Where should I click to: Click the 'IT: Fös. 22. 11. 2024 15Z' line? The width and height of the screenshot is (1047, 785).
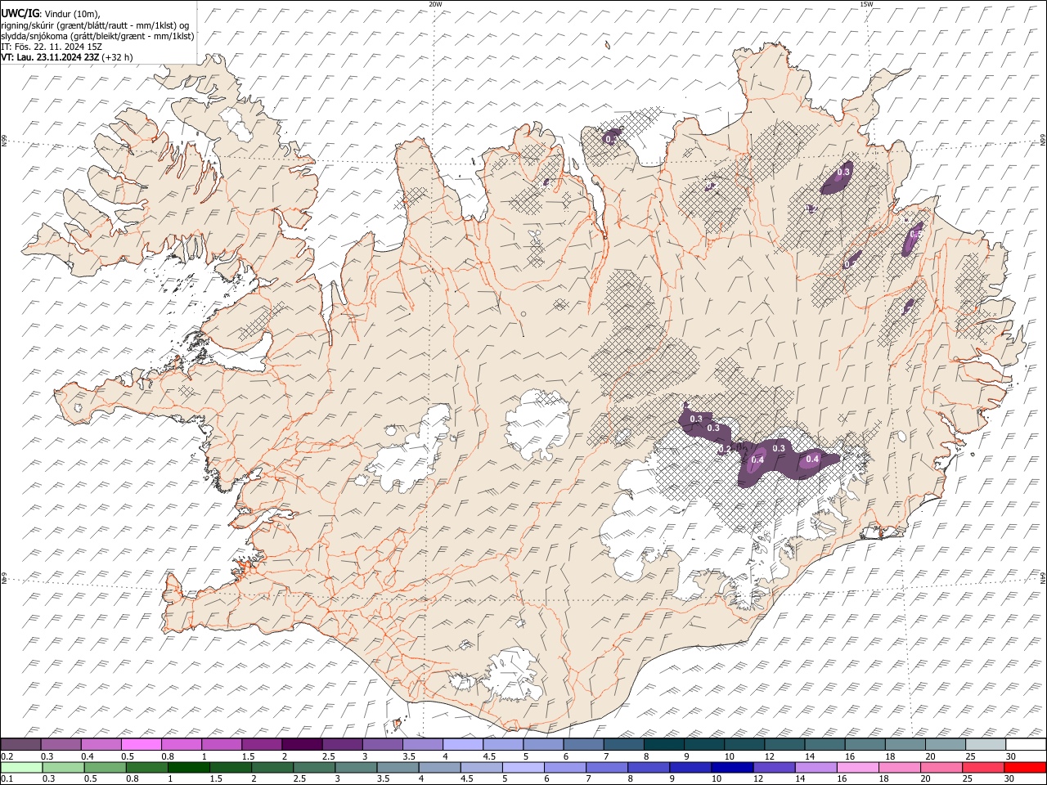[52, 47]
